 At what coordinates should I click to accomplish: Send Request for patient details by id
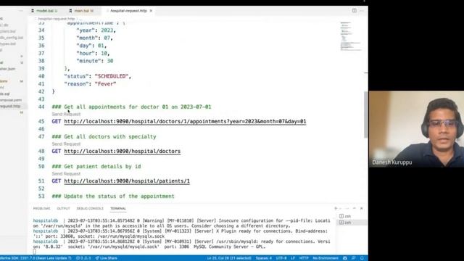click(x=66, y=174)
